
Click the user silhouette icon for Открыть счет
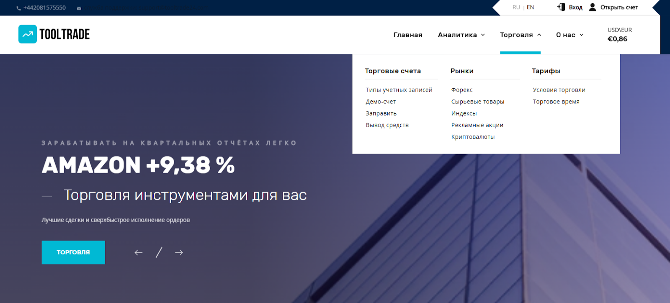coord(593,7)
